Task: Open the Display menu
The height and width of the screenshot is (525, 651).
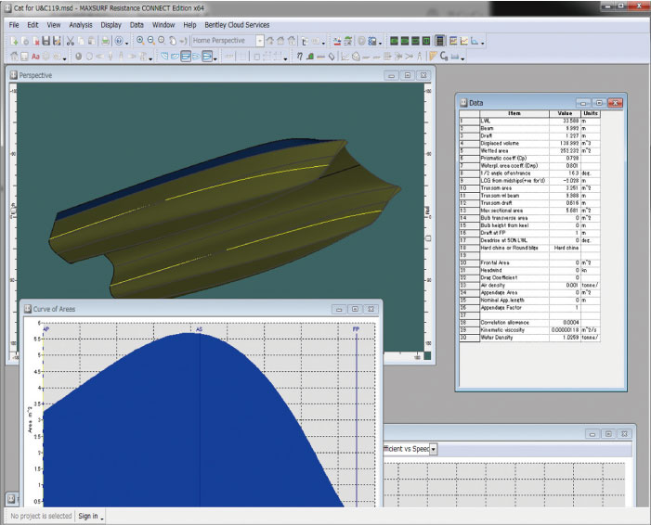Action: point(111,25)
